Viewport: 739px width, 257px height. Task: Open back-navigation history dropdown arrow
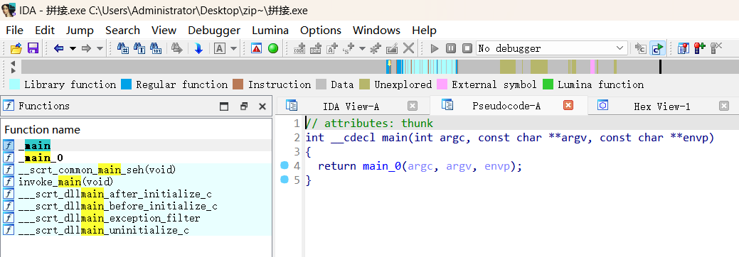pos(73,48)
